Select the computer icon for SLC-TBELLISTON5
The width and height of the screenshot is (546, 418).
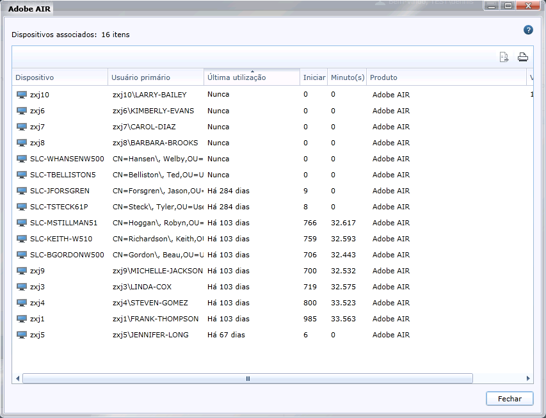(x=22, y=175)
